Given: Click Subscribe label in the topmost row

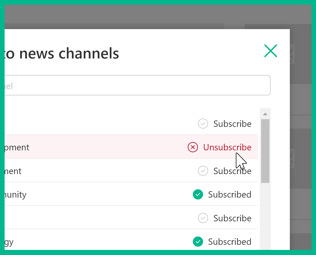Looking at the screenshot, I should (x=232, y=124).
